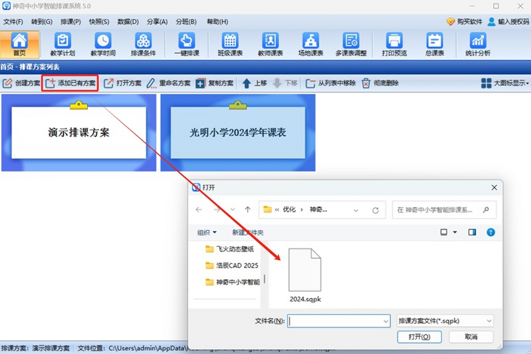Image resolution: width=531 pixels, height=354 pixels.
Task: Open the 组织 organize dropdown
Action: pos(207,232)
